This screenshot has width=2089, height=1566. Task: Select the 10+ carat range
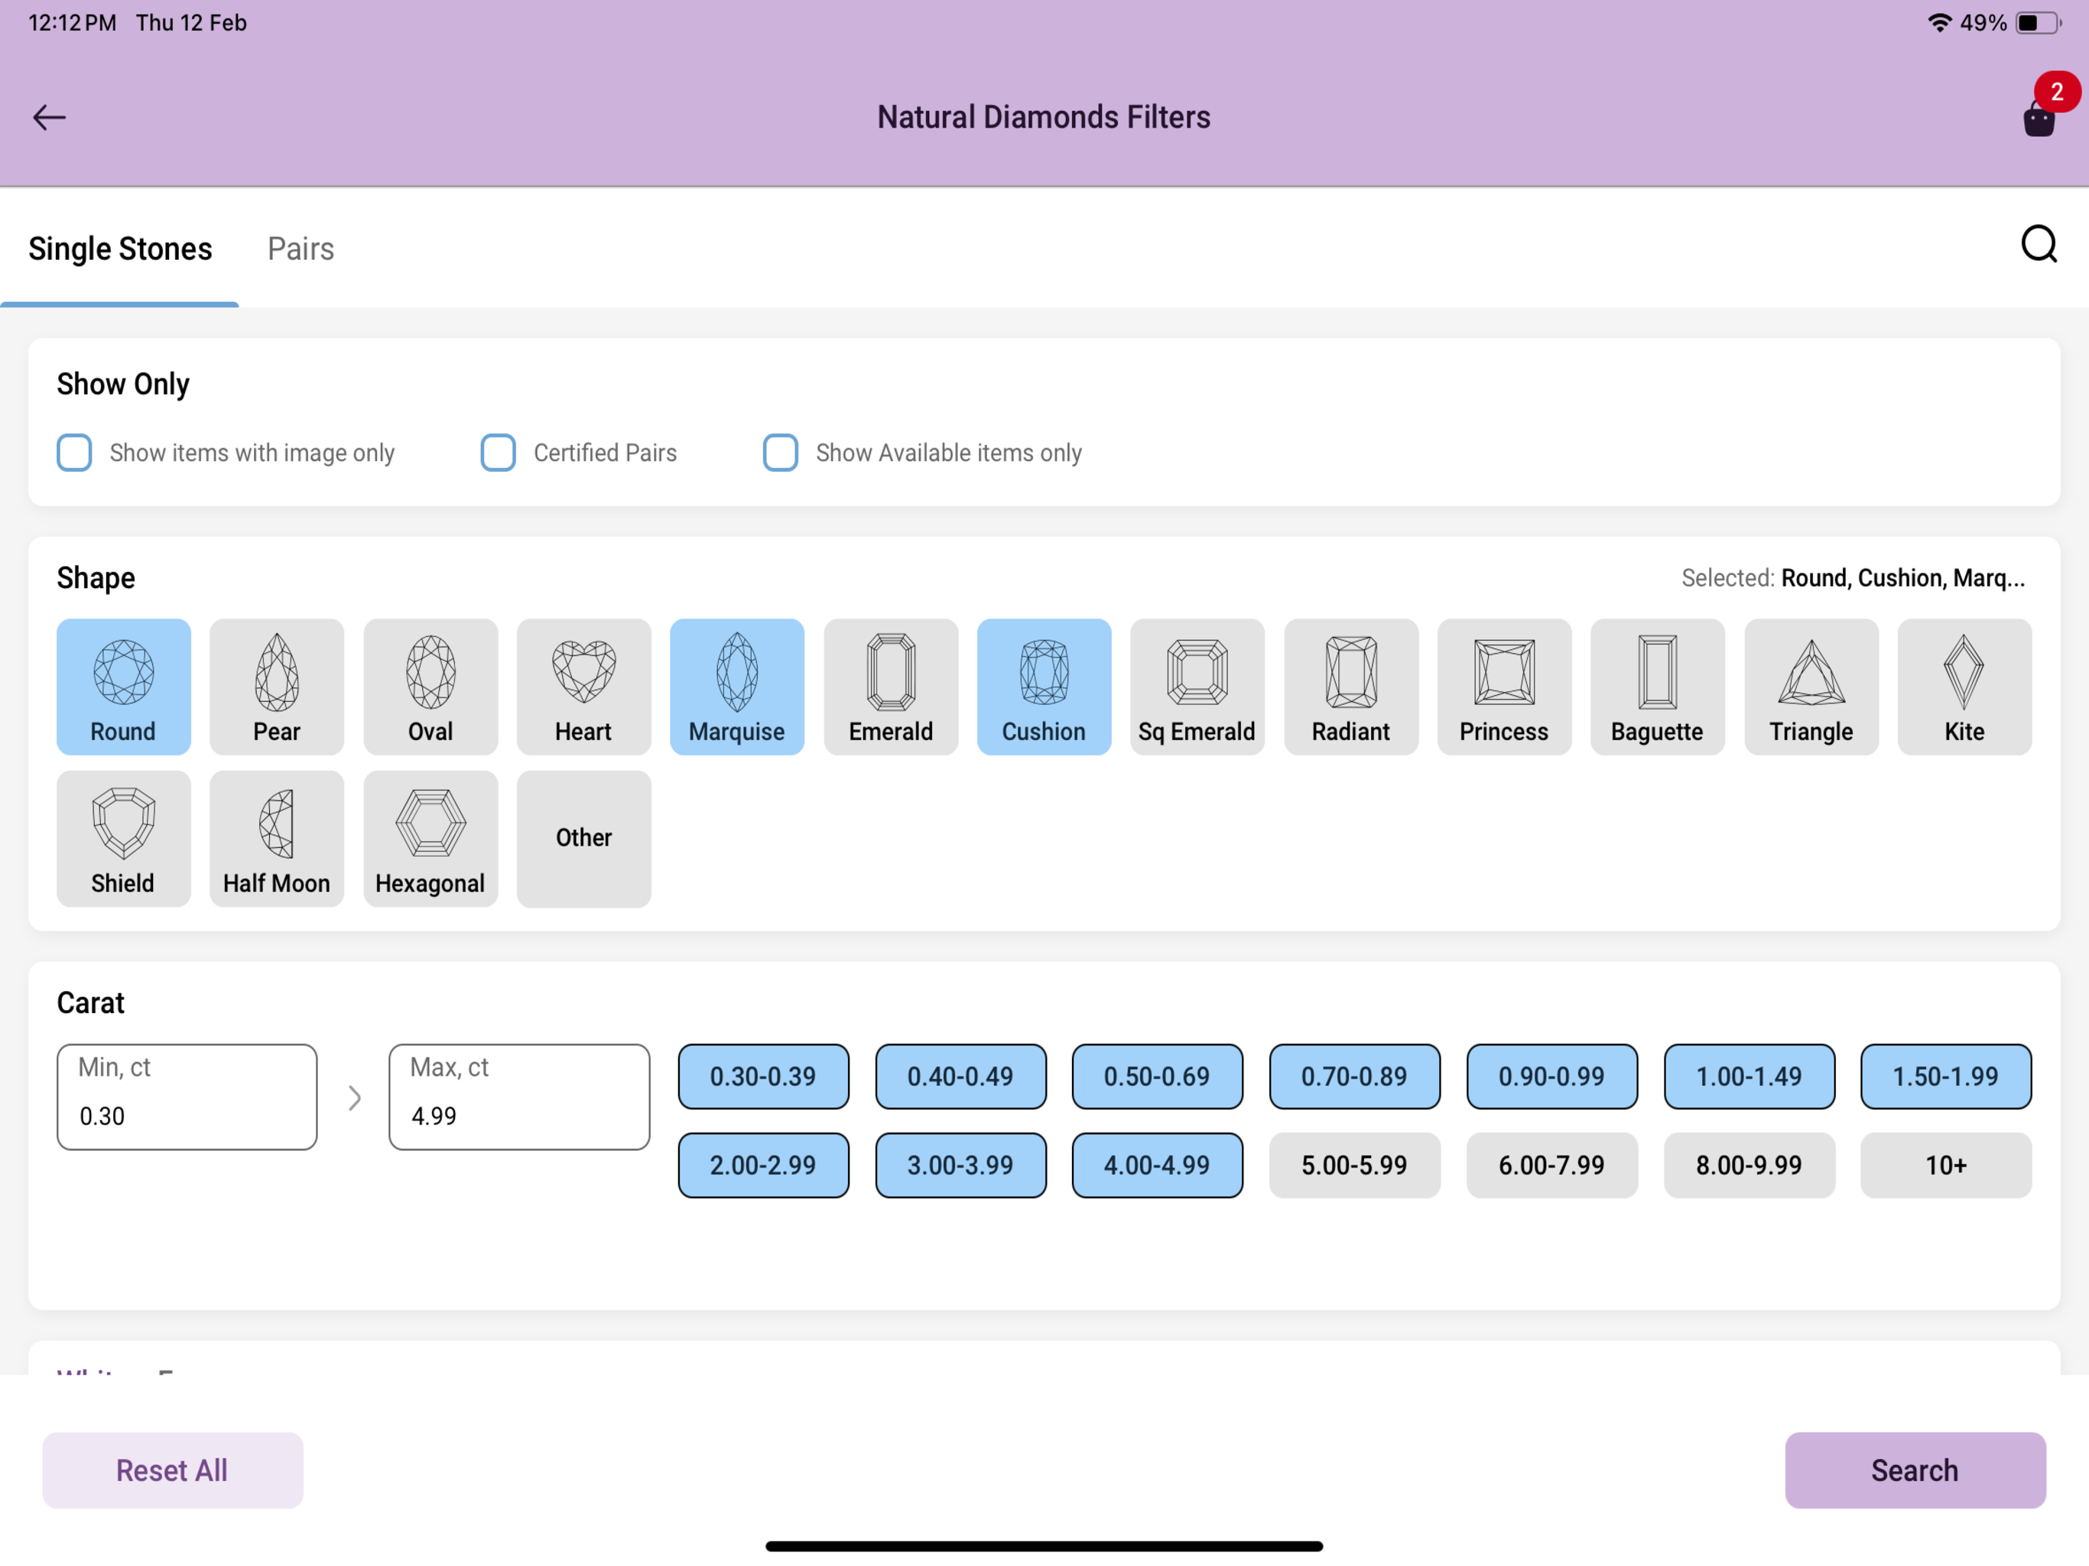[x=1945, y=1165]
